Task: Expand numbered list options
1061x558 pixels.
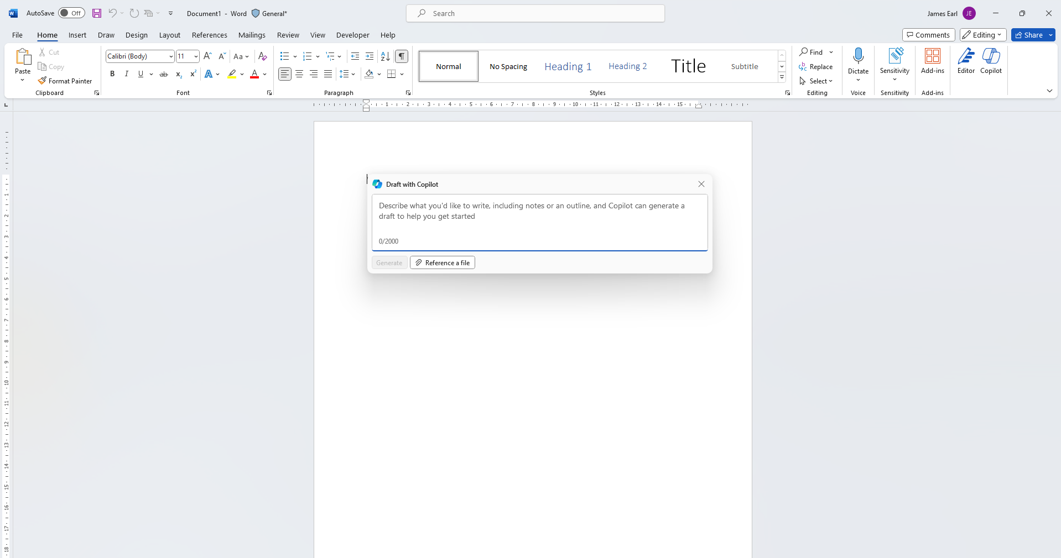Action: click(x=318, y=56)
